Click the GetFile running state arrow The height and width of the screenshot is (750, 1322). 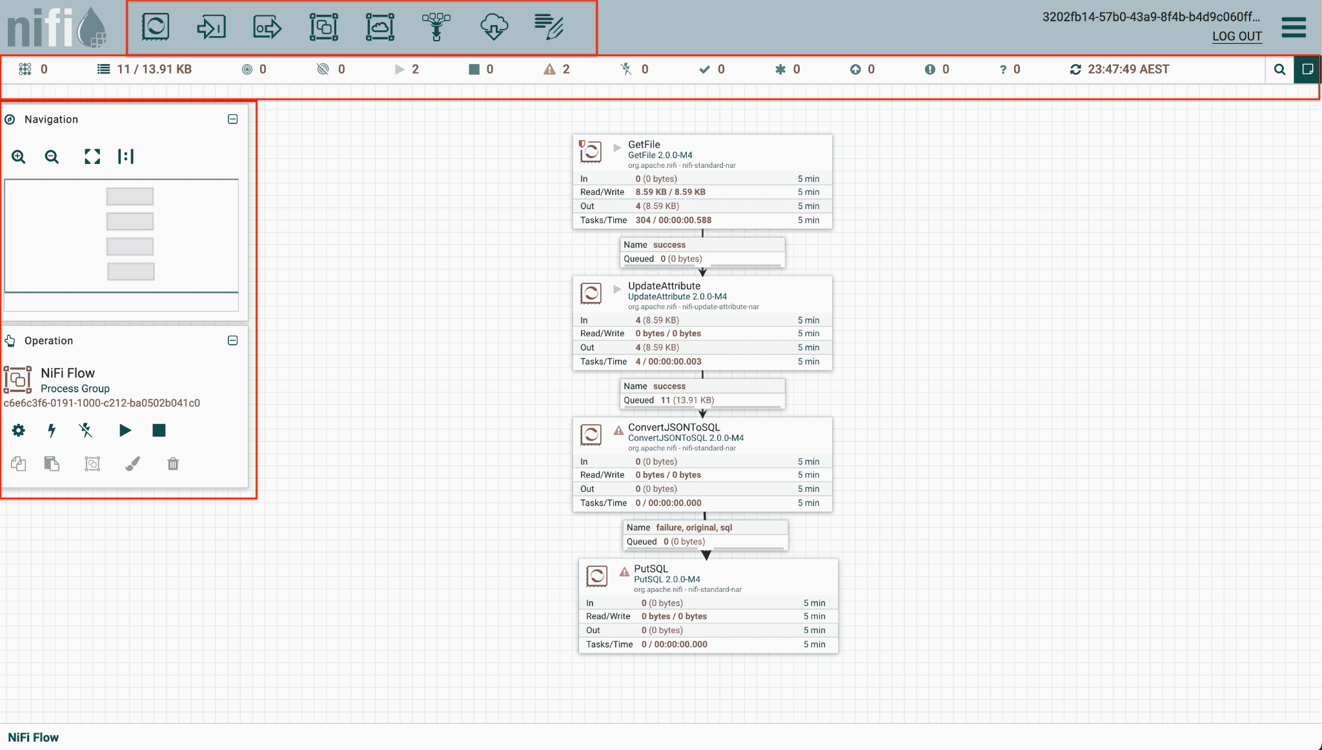[x=617, y=147]
